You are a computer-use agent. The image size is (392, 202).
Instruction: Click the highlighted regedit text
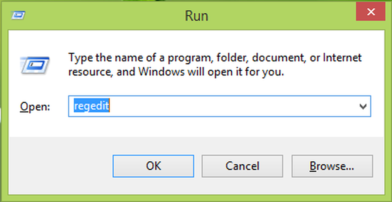(92, 106)
